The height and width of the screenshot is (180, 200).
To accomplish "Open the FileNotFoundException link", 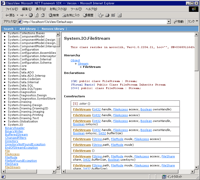I will pos(21,161).
